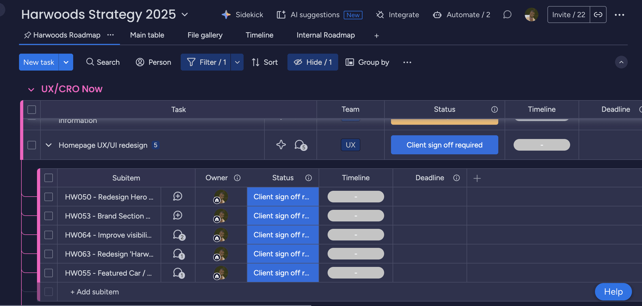Collapse Homepage UX/UI redesign subitems

pos(49,145)
